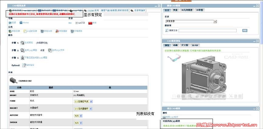263x129 pixels.
Task: Open 字母顺序 alphabetical order icon
Action: pyautogui.click(x=72, y=31)
